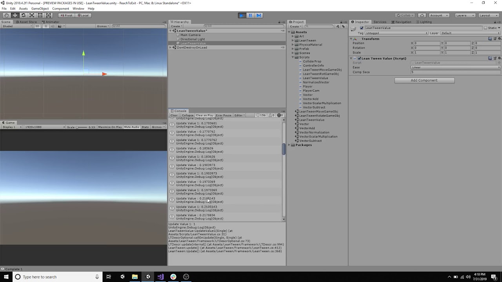
Task: Toggle Maximize On Play in Game view
Action: point(110,127)
